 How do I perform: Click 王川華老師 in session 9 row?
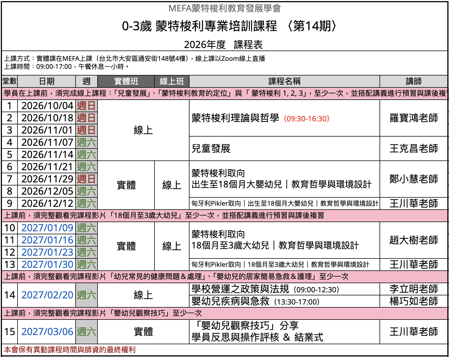pyautogui.click(x=413, y=203)
